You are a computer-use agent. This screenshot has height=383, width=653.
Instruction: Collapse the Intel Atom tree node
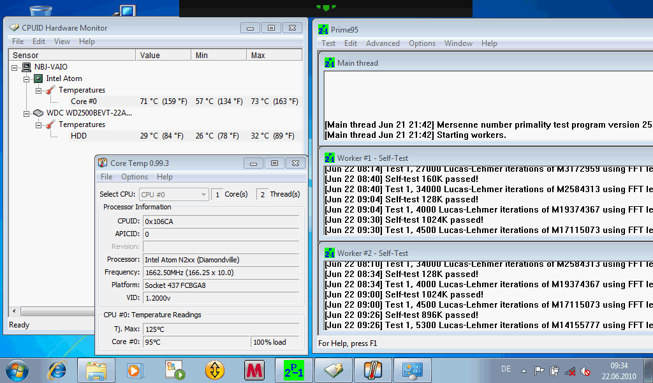click(x=26, y=79)
